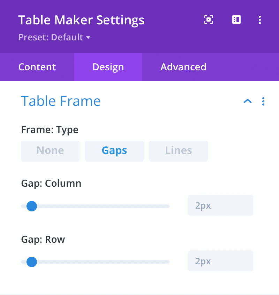
Task: Snap settings panel to sidebar icon
Action: click(x=236, y=20)
